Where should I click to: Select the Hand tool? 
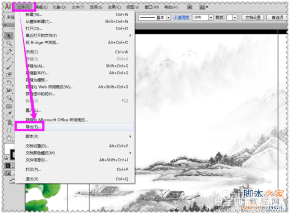(9, 138)
